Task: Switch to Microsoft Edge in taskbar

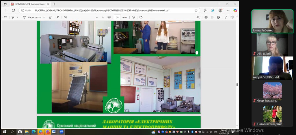Action: pyautogui.click(x=33, y=132)
